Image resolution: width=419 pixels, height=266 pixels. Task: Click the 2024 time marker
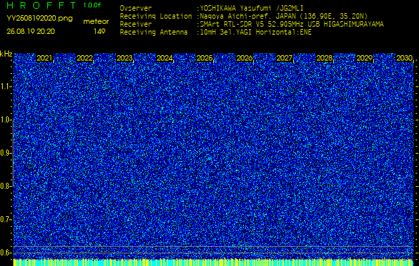point(165,58)
